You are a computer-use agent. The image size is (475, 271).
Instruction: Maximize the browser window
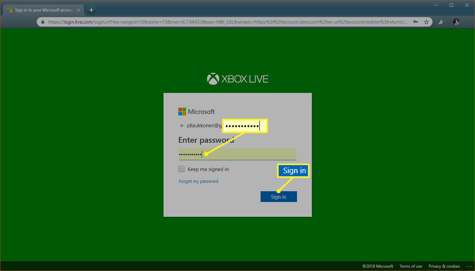point(451,5)
